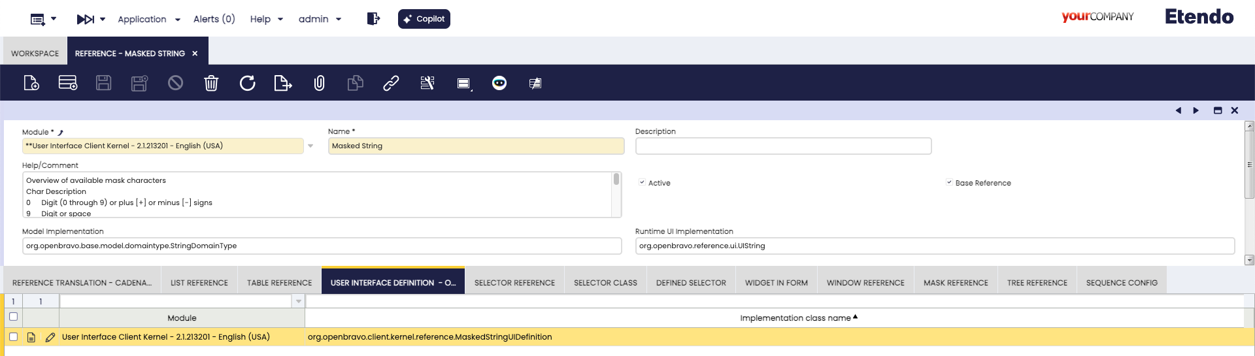Click the chain link toolbar icon

(391, 83)
